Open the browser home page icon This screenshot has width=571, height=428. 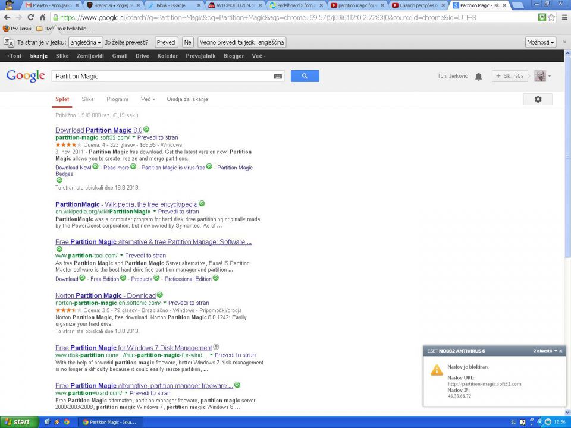pos(43,17)
